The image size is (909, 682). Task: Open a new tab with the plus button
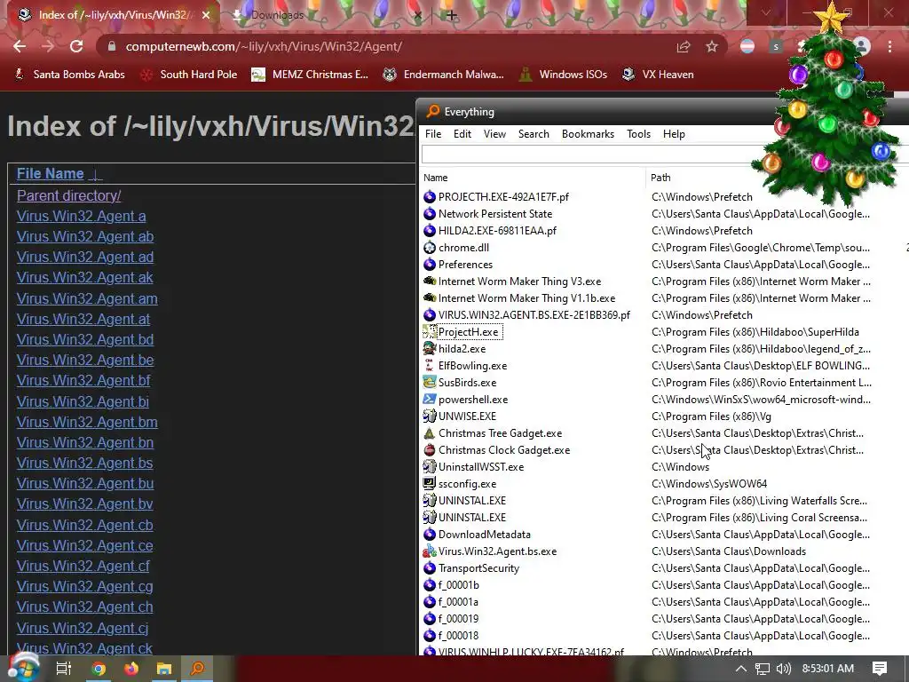(452, 15)
